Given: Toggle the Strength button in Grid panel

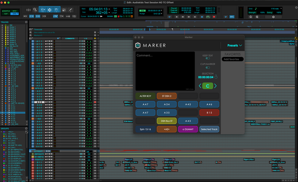Looking at the screenshot, I should pyautogui.click(x=252, y=13).
